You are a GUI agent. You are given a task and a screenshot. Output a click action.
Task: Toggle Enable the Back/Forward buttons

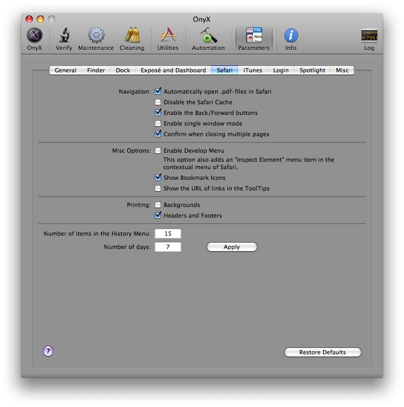coord(158,113)
